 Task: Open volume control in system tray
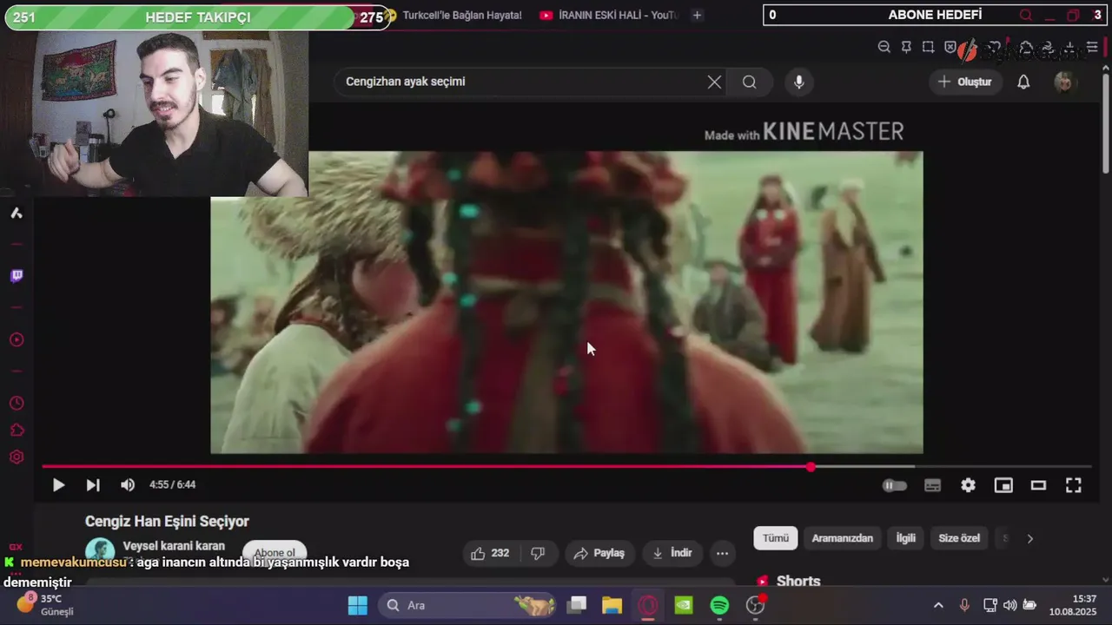(1009, 605)
